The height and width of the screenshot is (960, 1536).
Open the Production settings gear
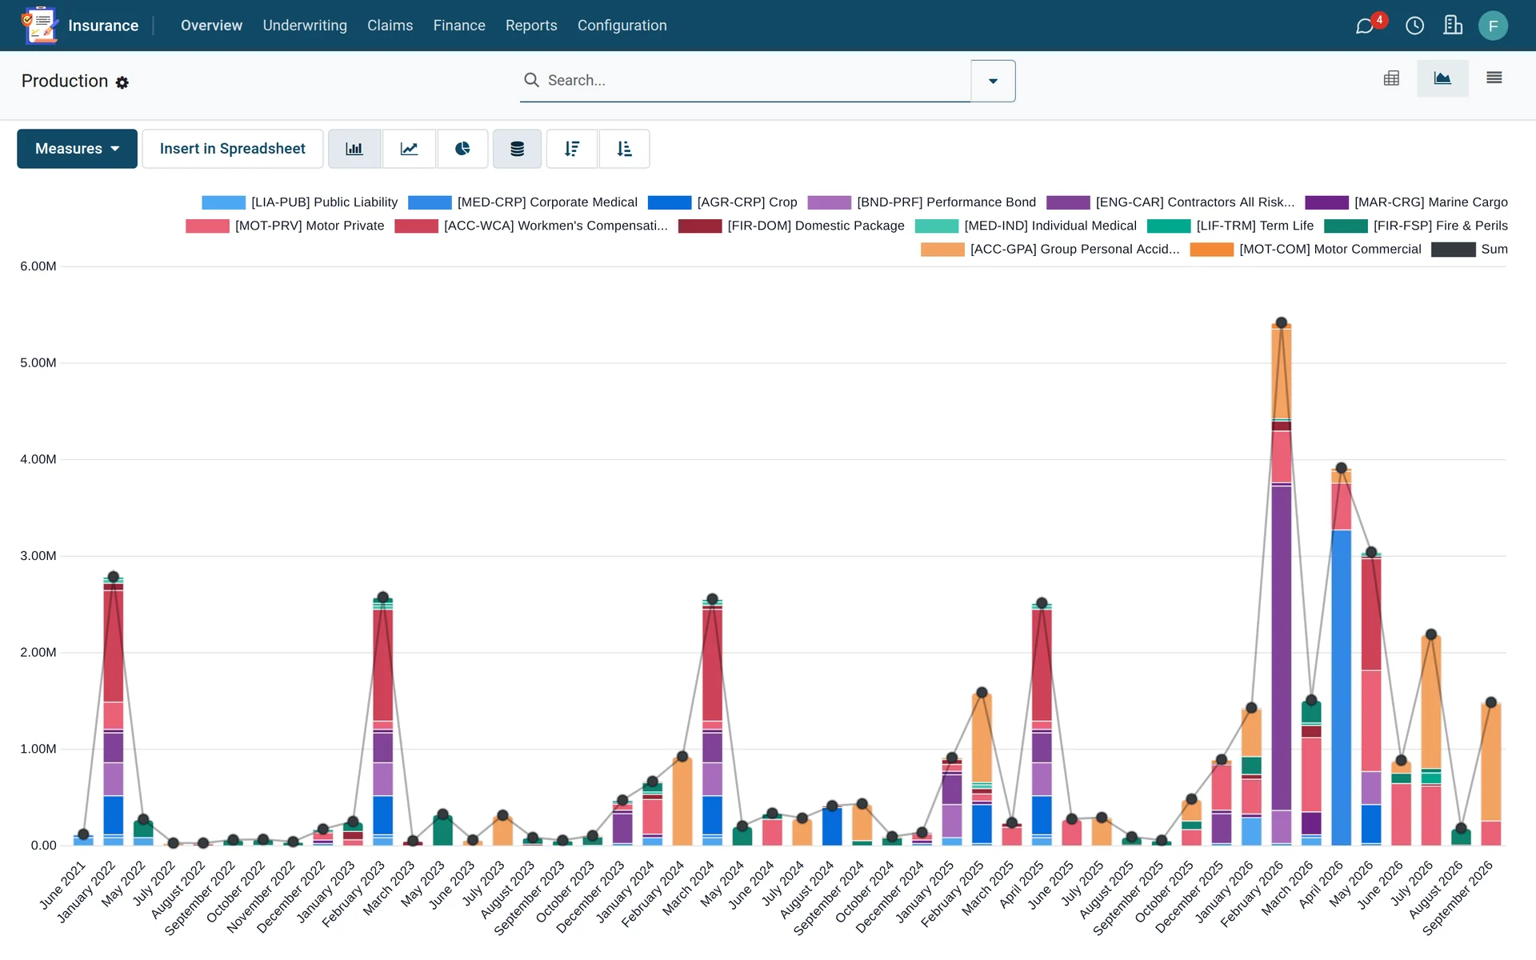pyautogui.click(x=122, y=82)
